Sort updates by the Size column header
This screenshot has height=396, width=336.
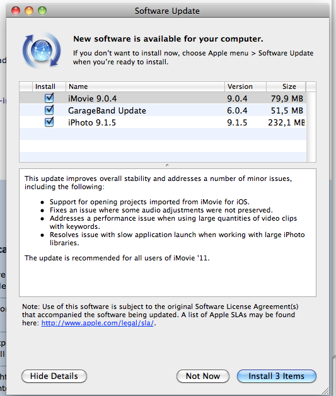click(286, 86)
